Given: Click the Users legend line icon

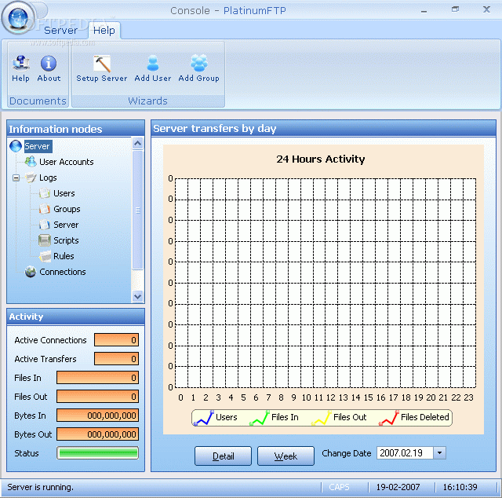Looking at the screenshot, I should [x=204, y=418].
